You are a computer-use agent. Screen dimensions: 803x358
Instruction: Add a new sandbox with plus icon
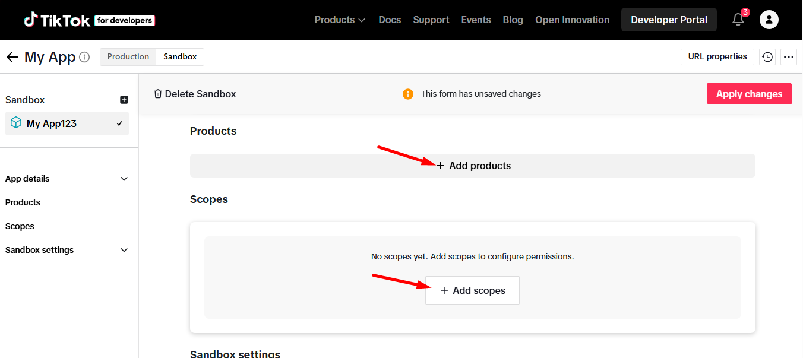[x=124, y=100]
